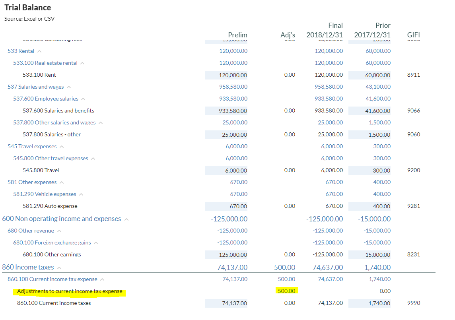The width and height of the screenshot is (455, 320).
Task: Click GIFI code 9990 for Current income taxes
Action: [414, 303]
